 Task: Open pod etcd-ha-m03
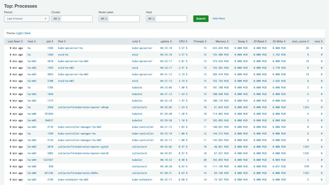click(66, 81)
